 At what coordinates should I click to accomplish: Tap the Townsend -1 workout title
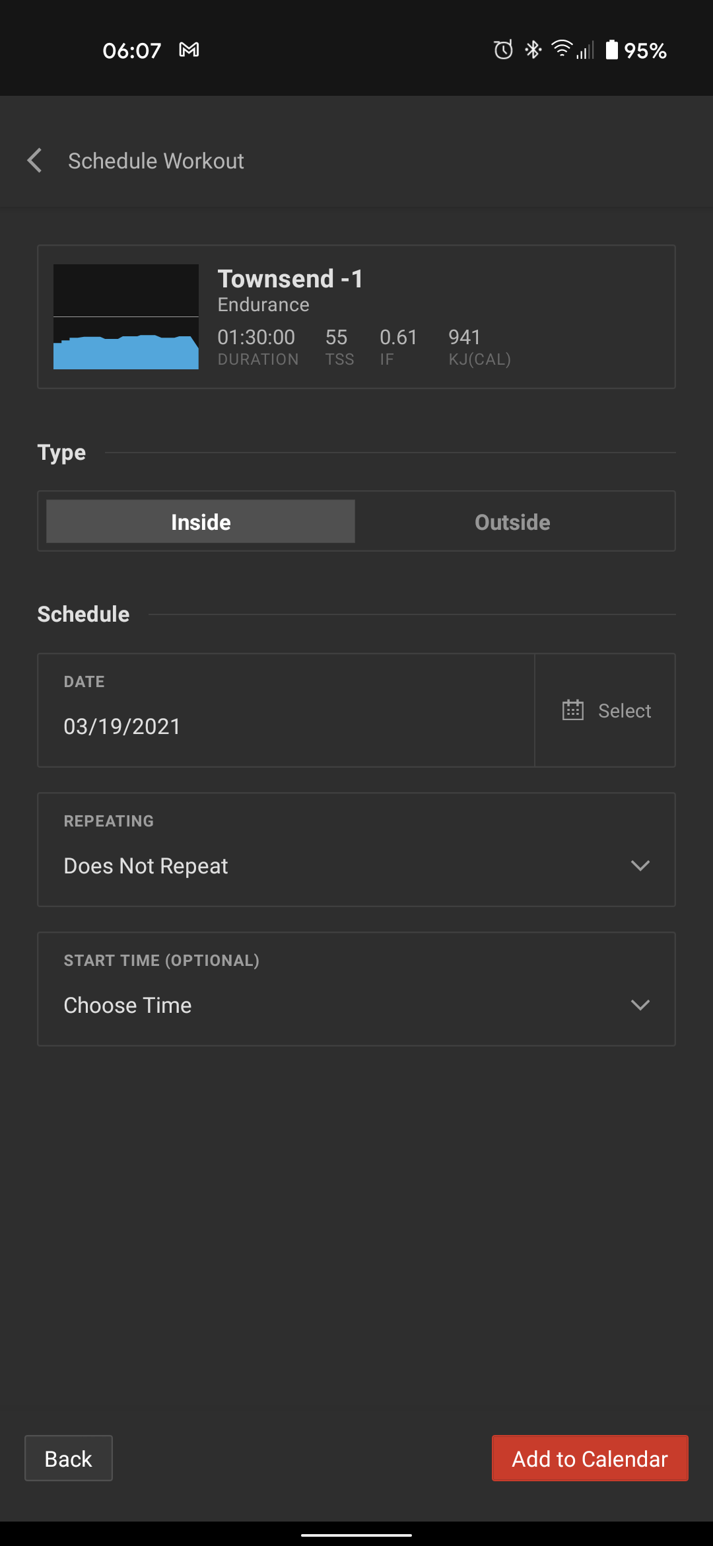tap(290, 279)
